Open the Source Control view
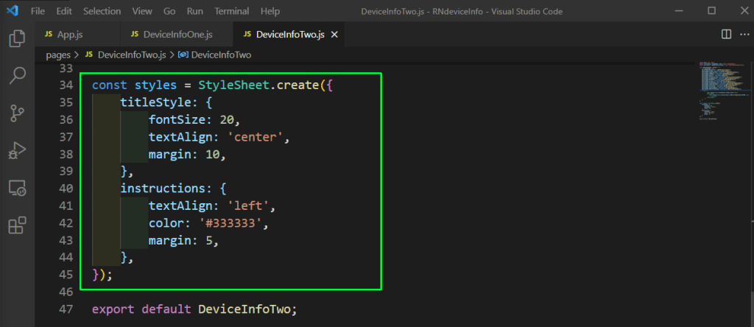The image size is (754, 327). coord(17,113)
